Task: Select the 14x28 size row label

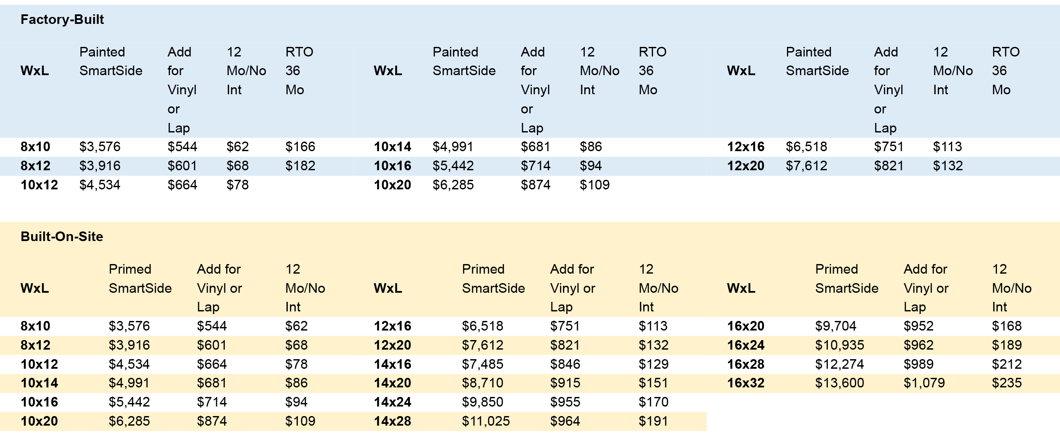Action: 392,421
